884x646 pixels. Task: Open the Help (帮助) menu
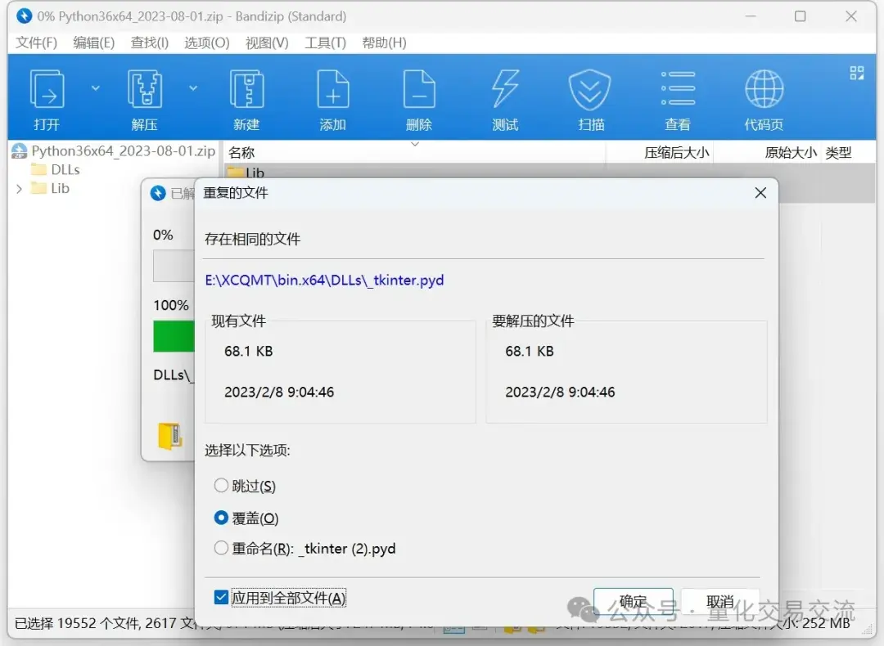(x=384, y=43)
